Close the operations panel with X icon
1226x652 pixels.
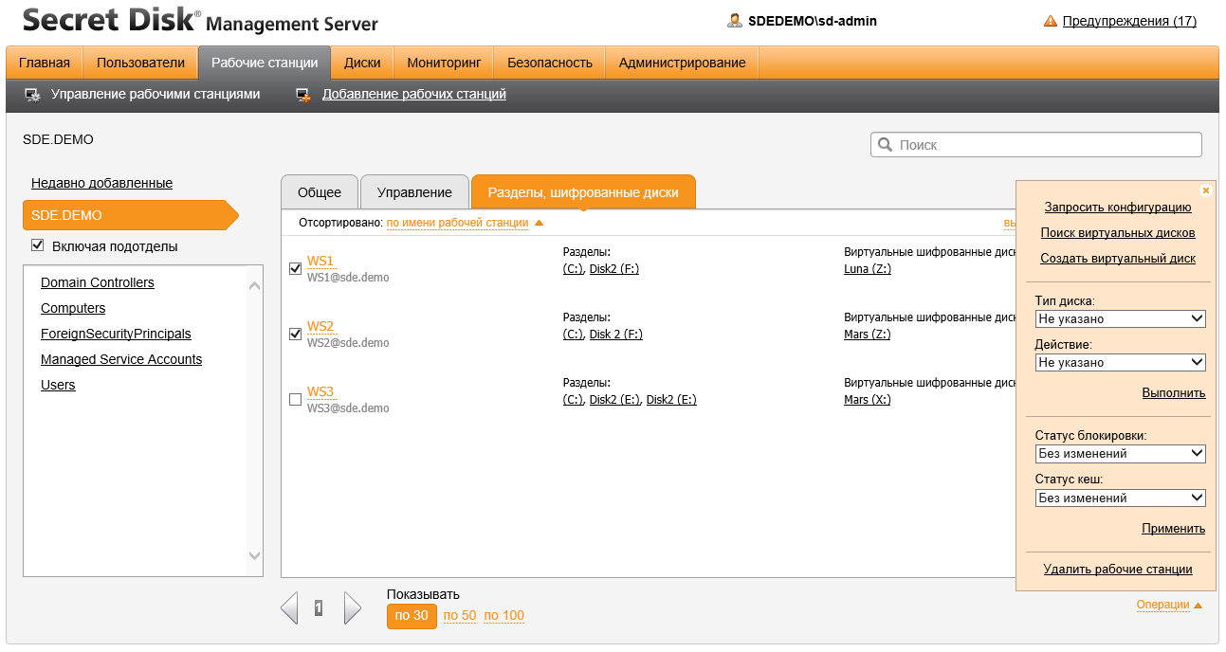(x=1206, y=190)
